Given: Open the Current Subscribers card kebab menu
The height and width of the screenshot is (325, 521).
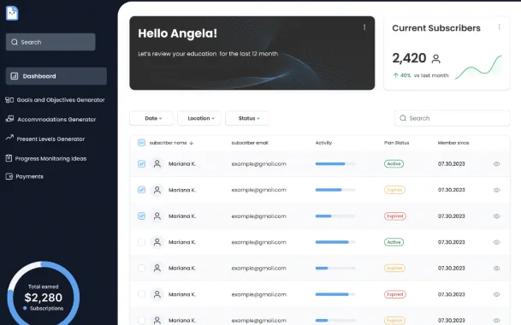Looking at the screenshot, I should point(499,27).
